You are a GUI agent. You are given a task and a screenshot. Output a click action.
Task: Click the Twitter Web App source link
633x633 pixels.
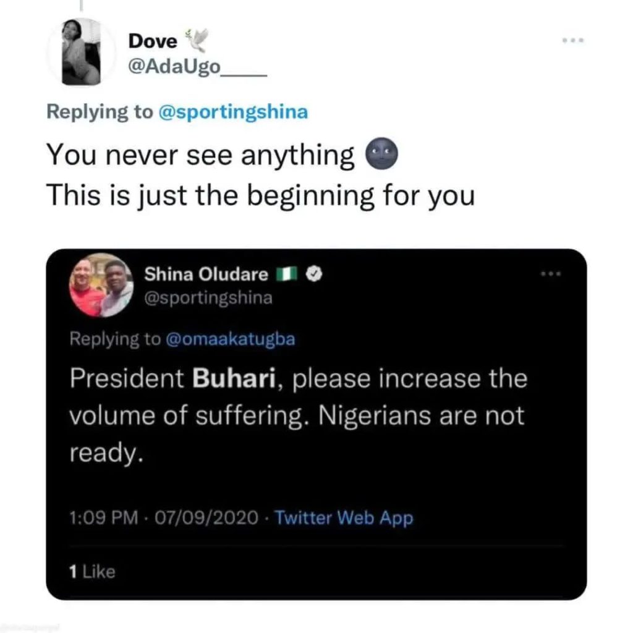pyautogui.click(x=343, y=517)
